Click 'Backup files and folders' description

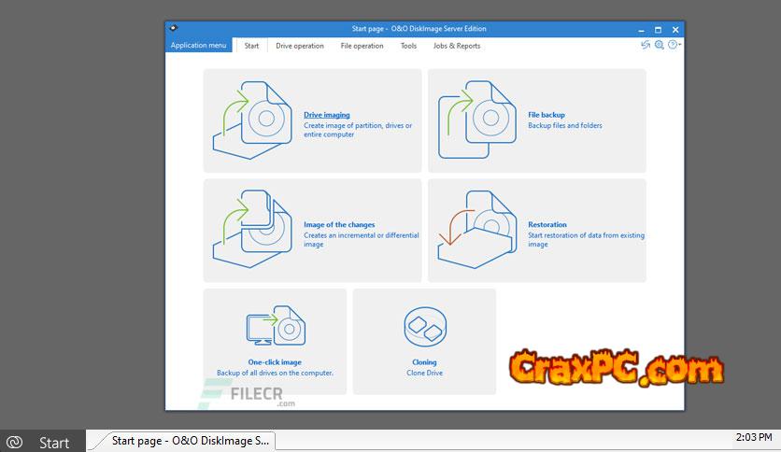[565, 125]
